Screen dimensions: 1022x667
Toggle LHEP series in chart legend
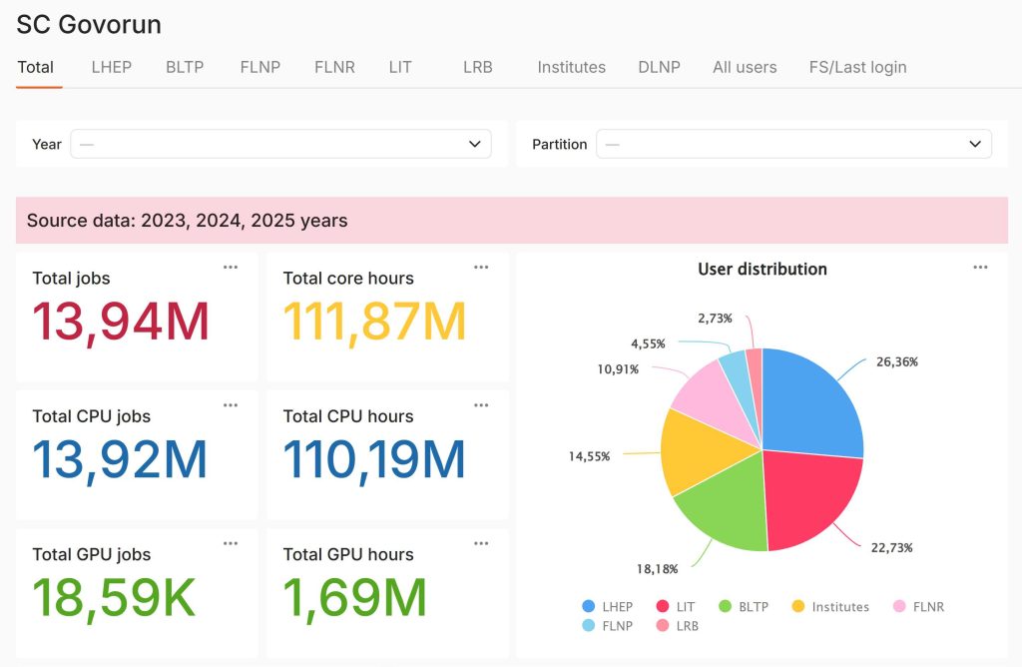(x=608, y=606)
